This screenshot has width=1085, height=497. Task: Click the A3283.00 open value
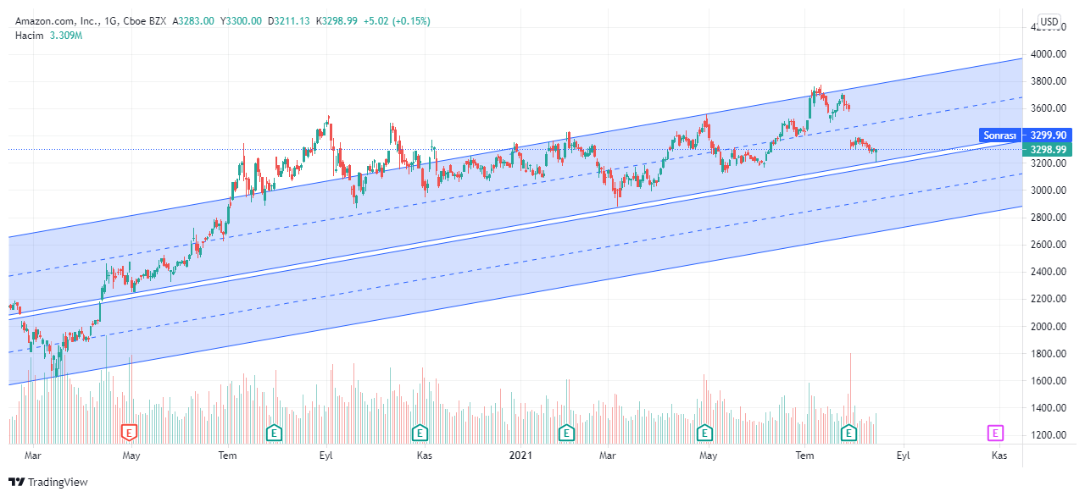(194, 21)
